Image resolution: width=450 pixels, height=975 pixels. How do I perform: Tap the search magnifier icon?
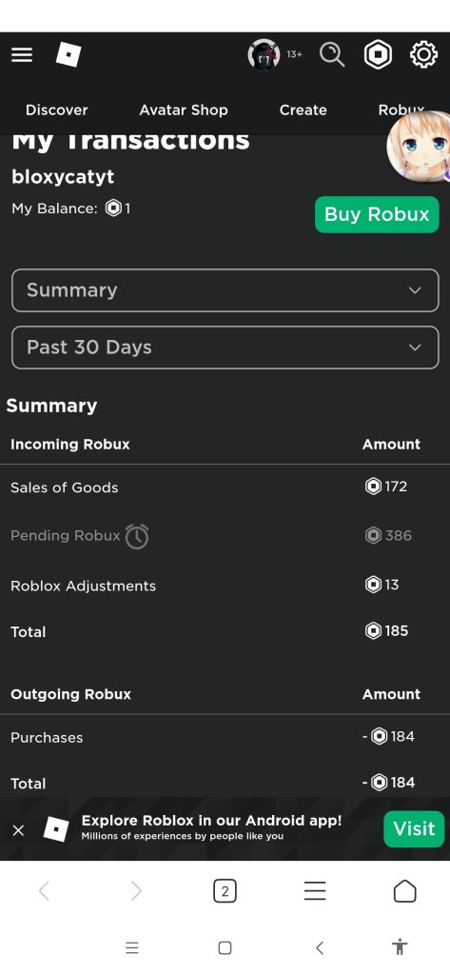(x=332, y=54)
